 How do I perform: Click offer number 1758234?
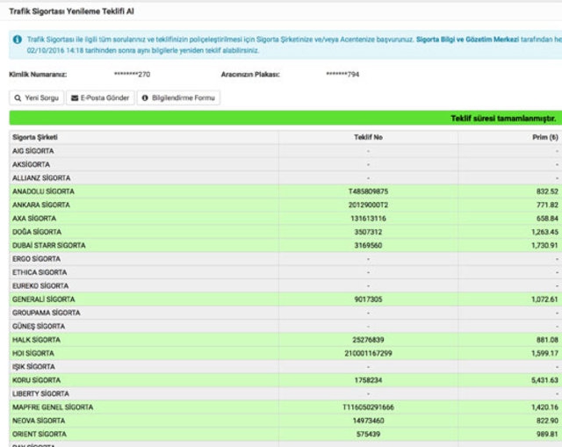point(368,380)
